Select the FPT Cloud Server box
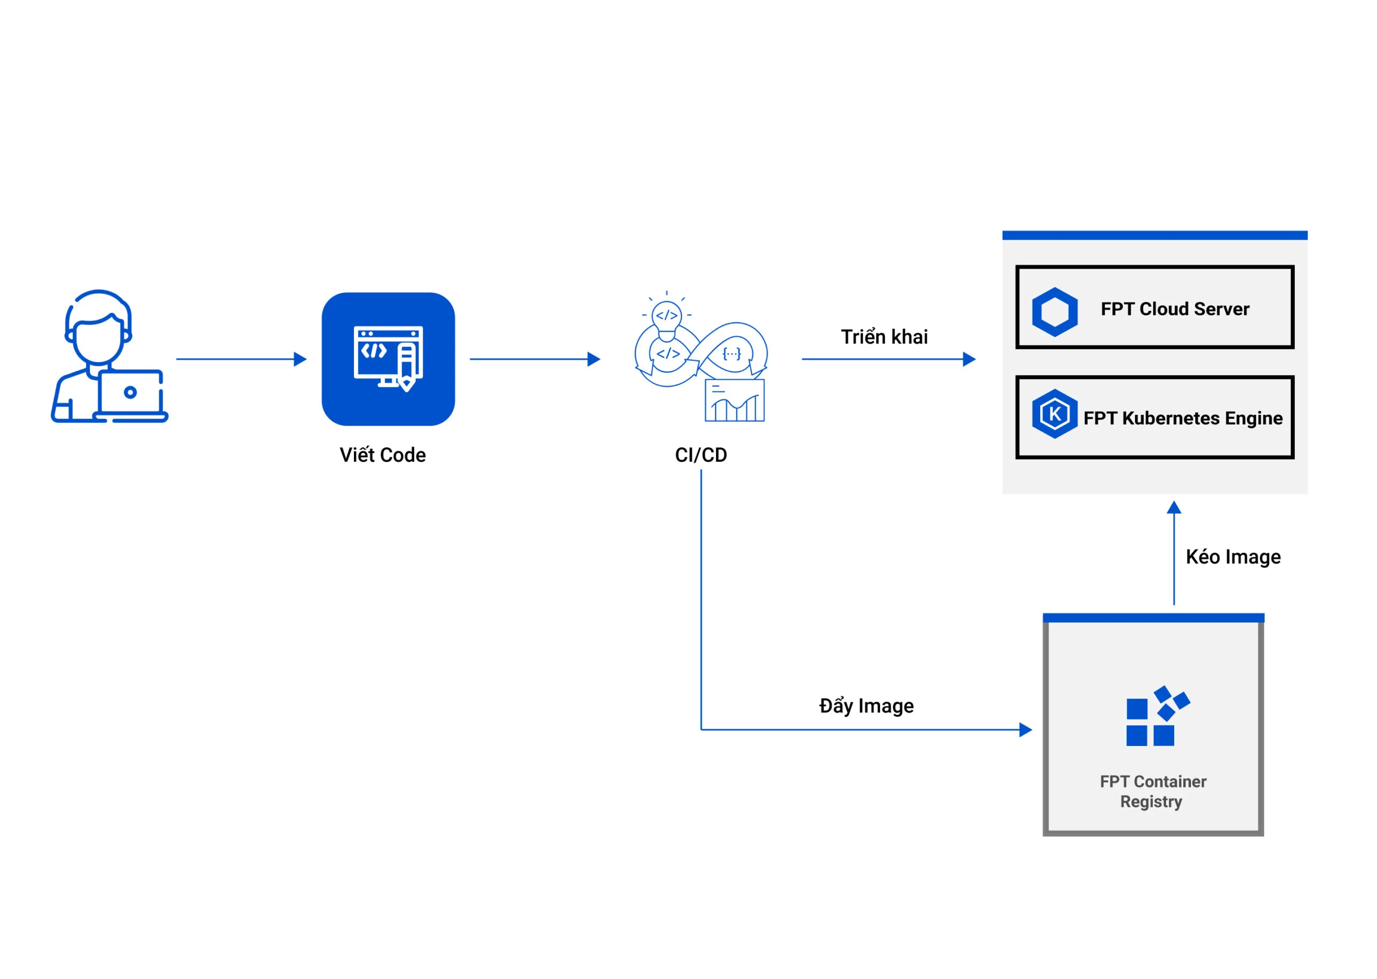The image size is (1377, 979). click(x=1155, y=307)
